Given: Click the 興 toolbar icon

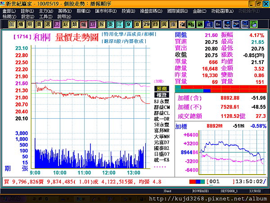Looking at the screenshot, I should point(164,24).
